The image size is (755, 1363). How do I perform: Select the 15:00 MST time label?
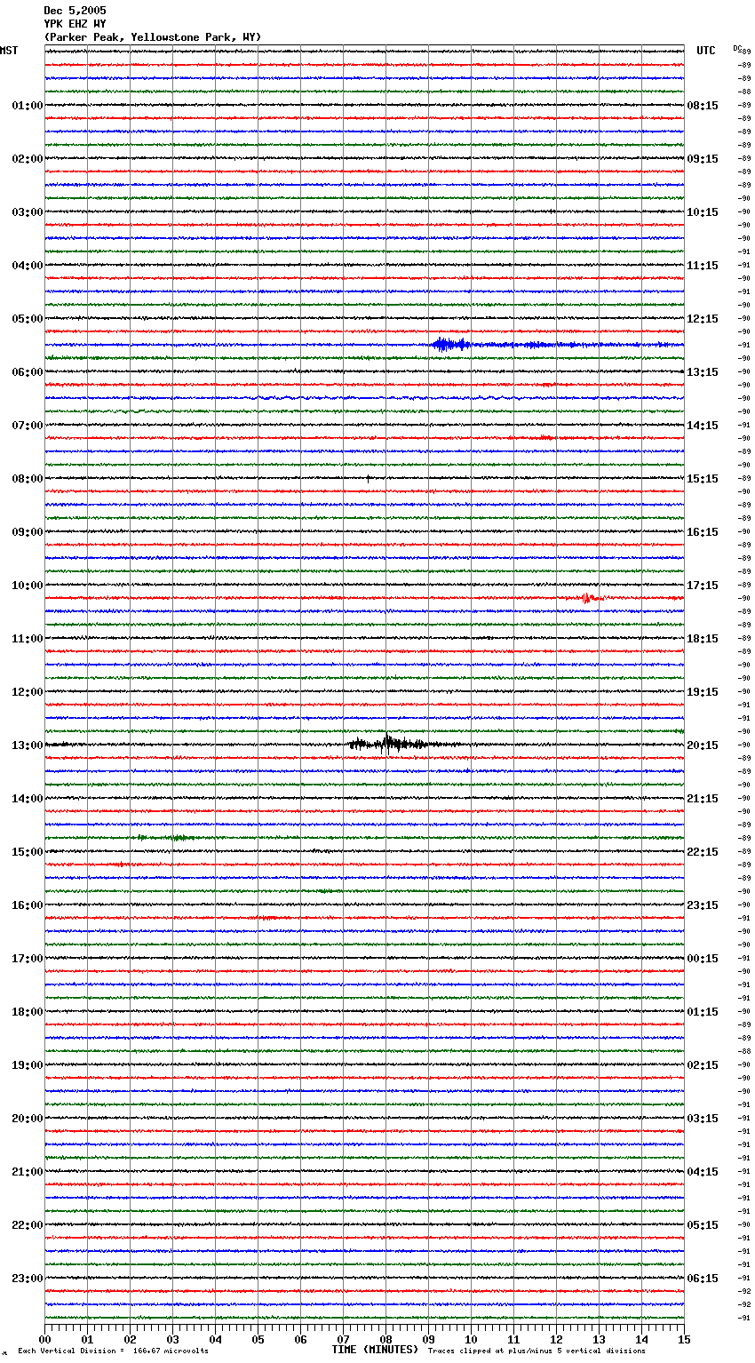28,852
